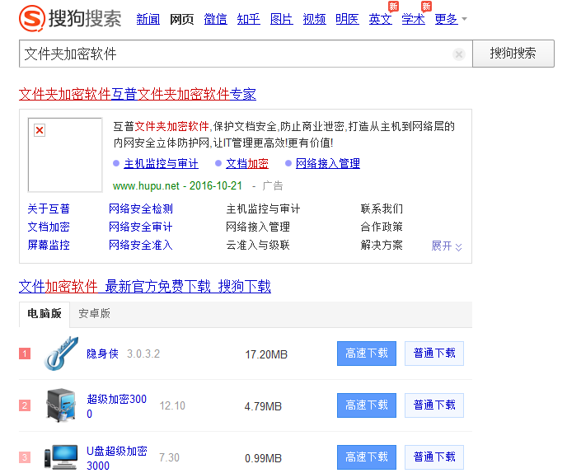Open 英文 search
The image size is (567, 473).
click(x=381, y=19)
